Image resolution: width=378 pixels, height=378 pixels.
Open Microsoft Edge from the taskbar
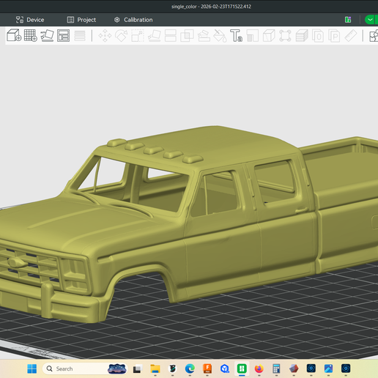pyautogui.click(x=190, y=368)
